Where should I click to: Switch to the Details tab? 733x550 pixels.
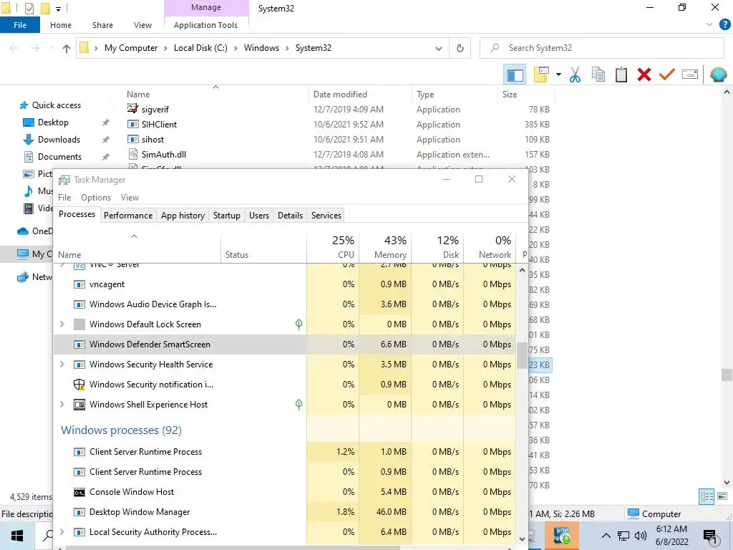pos(291,216)
